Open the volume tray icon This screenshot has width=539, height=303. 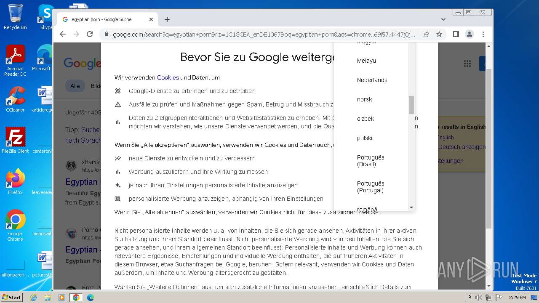tap(479, 298)
